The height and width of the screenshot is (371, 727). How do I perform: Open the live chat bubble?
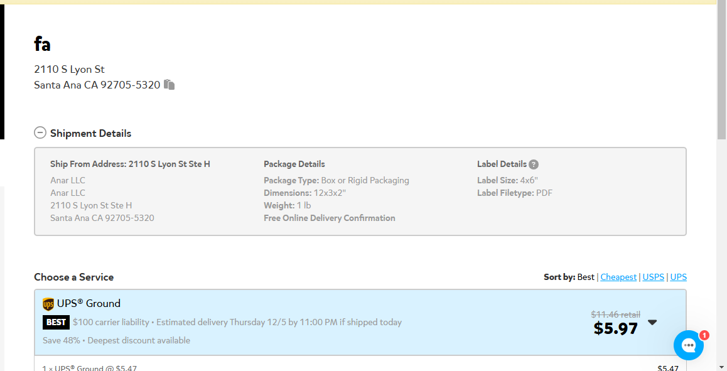tap(689, 345)
